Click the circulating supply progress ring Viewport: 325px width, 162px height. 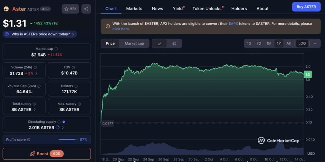58,128
